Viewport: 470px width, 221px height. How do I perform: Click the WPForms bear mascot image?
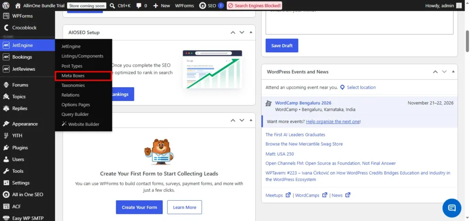pyautogui.click(x=159, y=152)
